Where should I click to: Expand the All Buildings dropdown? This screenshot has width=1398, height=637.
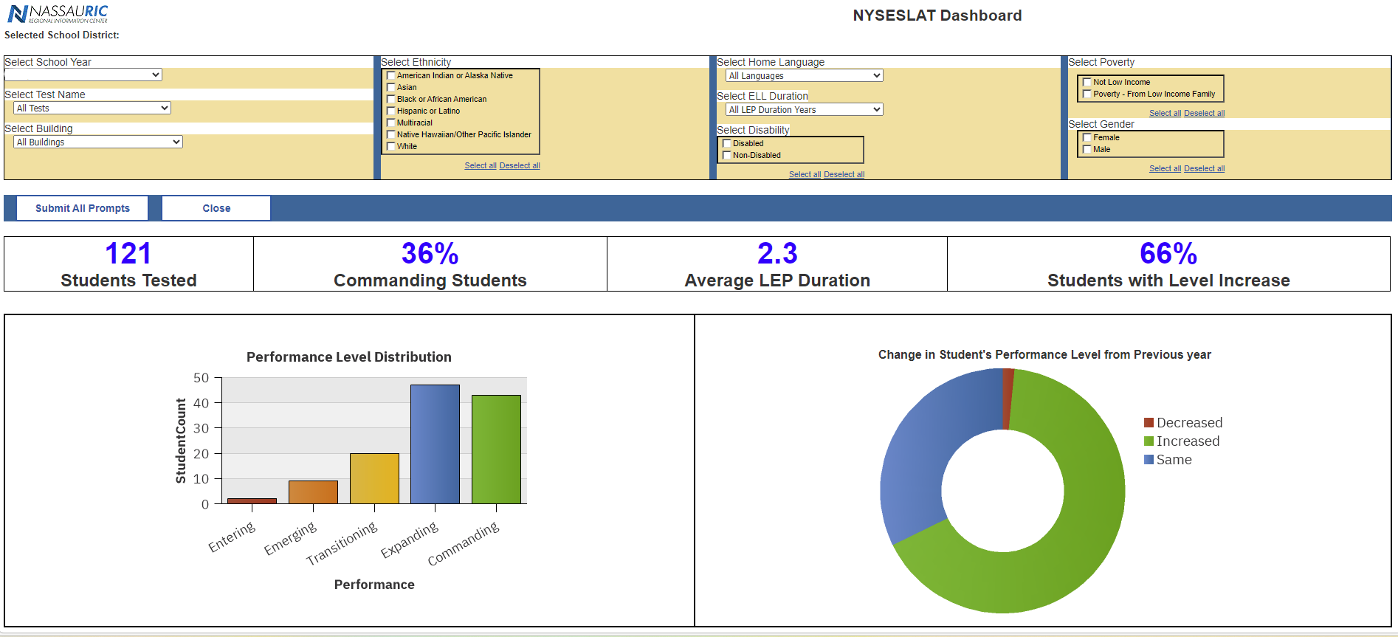point(98,142)
